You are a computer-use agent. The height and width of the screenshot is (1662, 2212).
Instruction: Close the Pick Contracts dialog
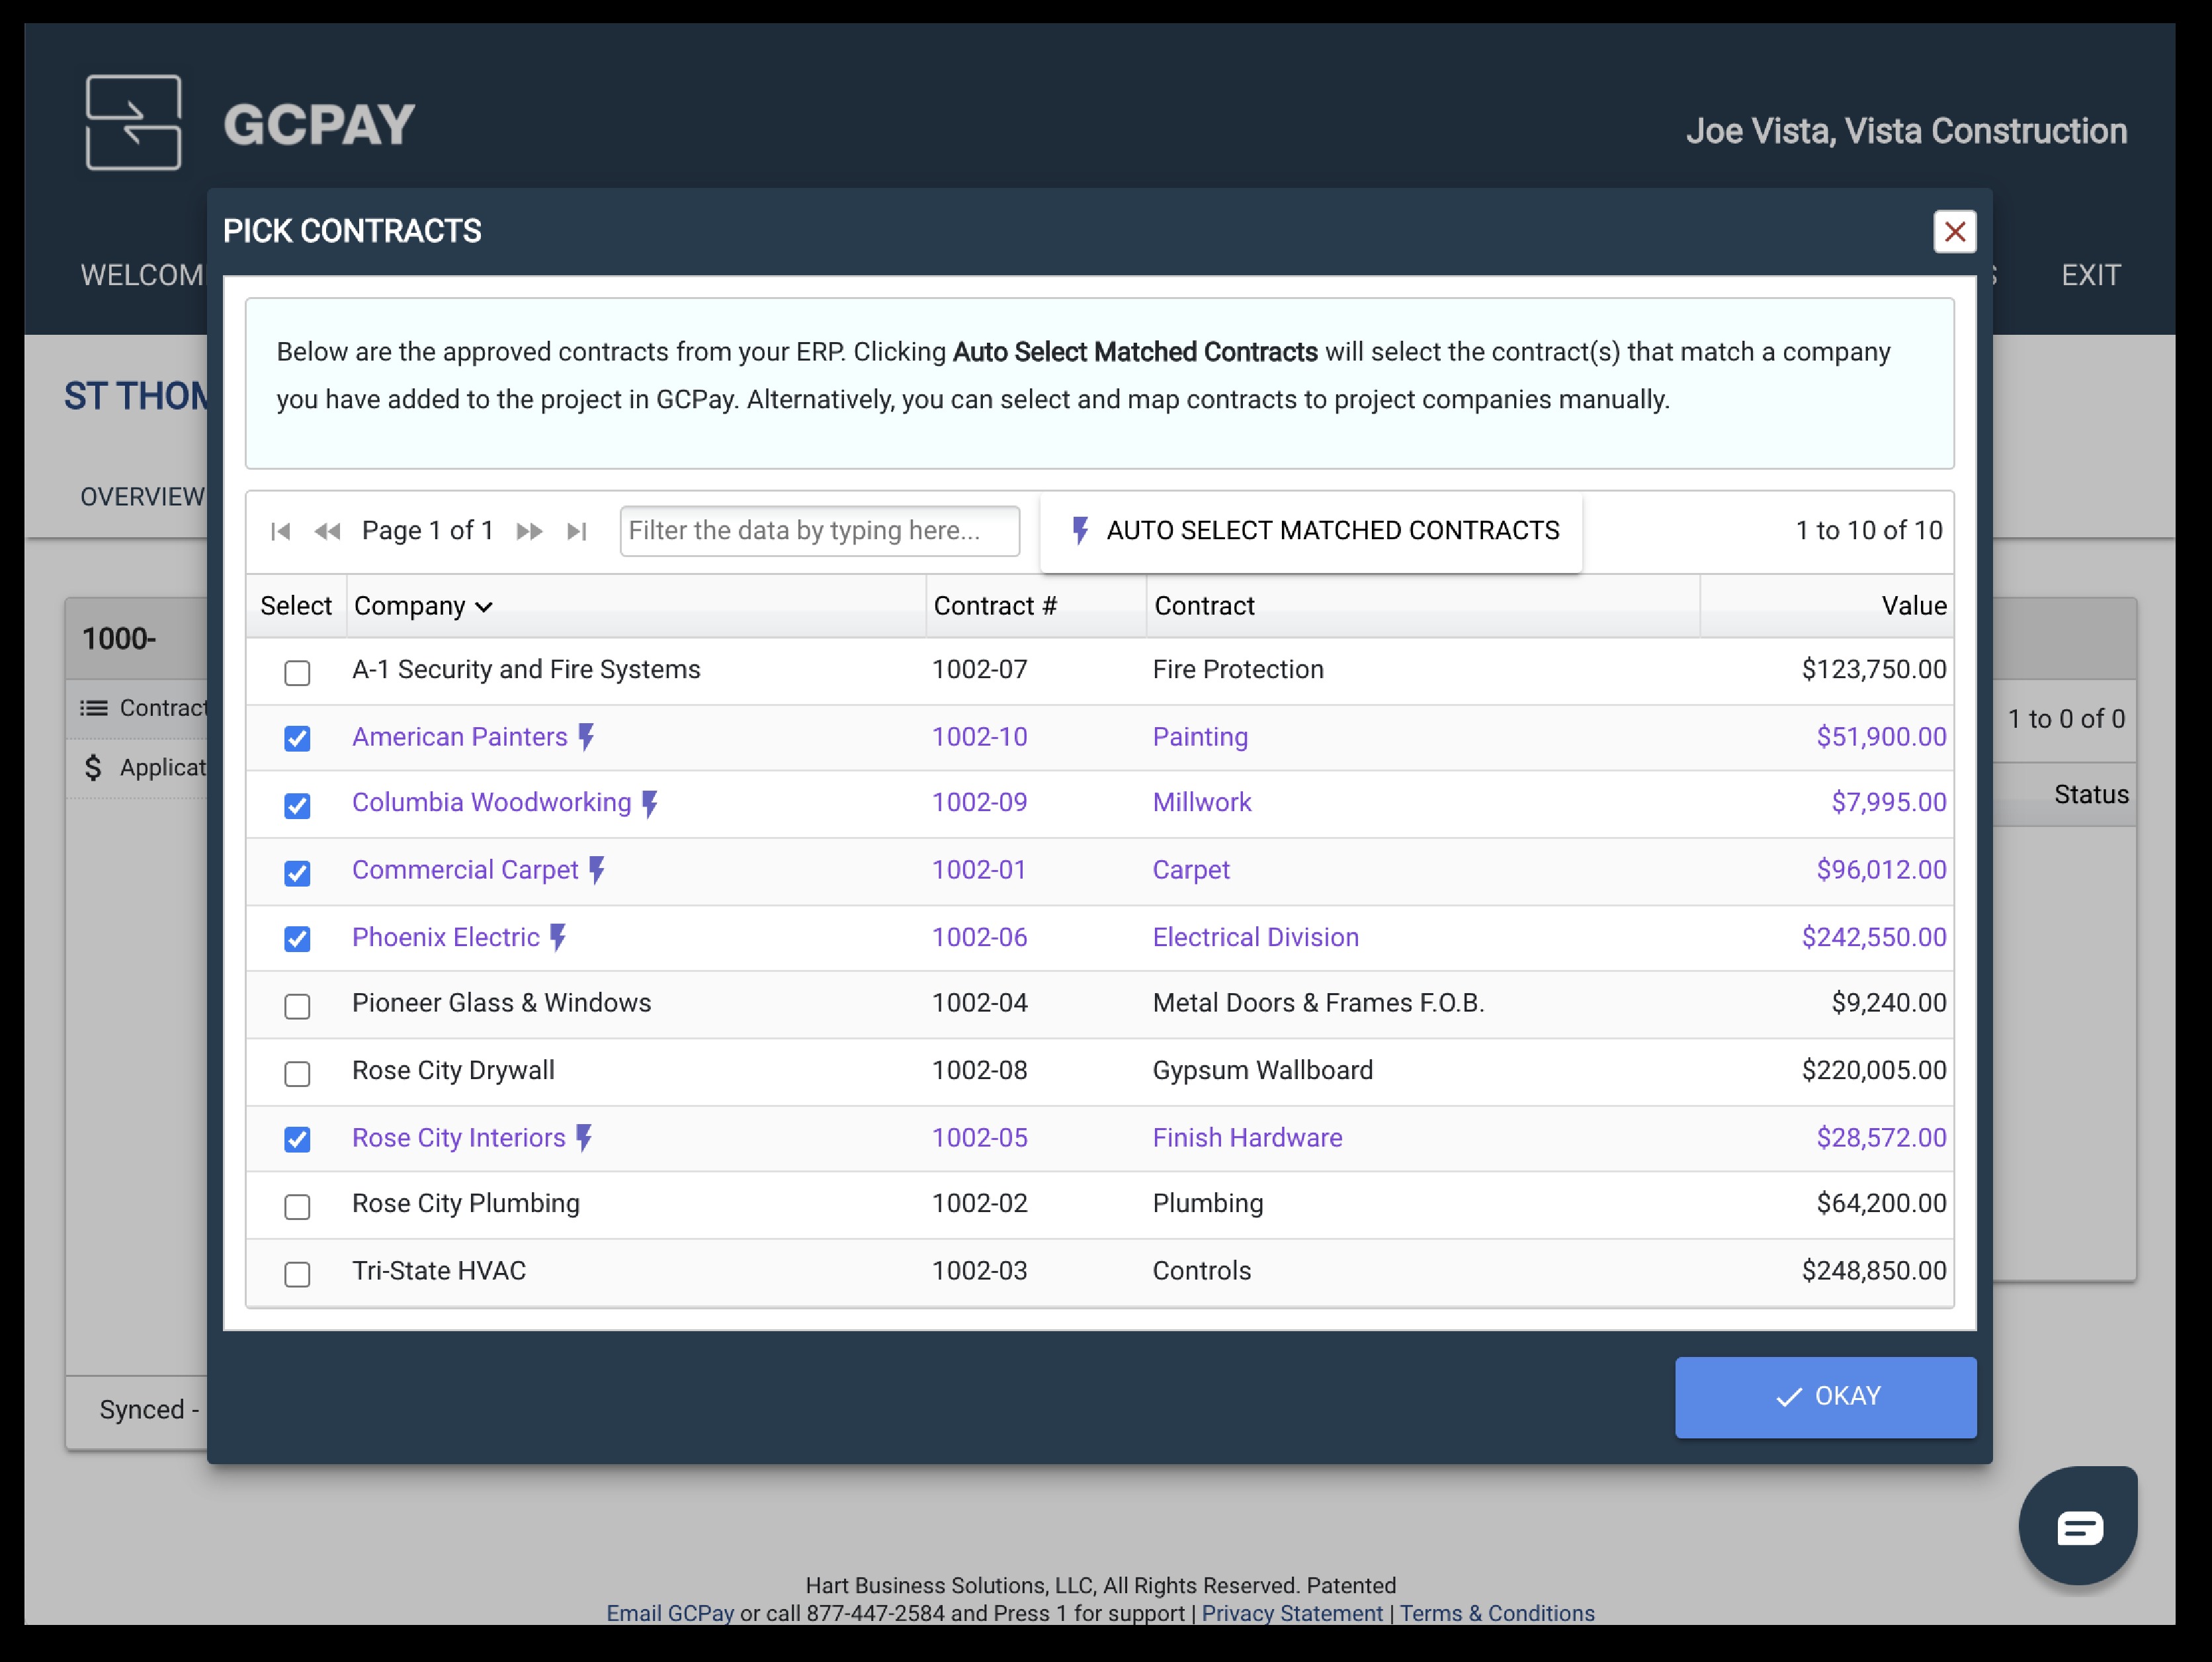(x=1954, y=232)
